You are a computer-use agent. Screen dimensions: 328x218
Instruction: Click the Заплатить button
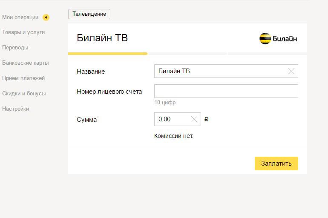click(276, 163)
